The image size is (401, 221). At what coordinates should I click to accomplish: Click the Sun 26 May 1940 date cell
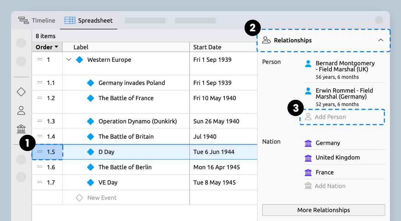(216, 121)
